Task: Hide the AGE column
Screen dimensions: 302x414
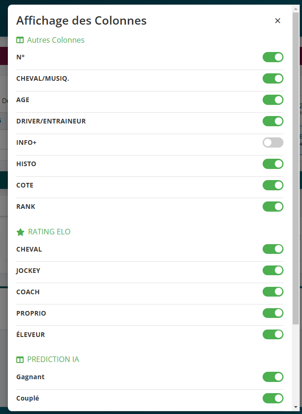Action: 273,100
